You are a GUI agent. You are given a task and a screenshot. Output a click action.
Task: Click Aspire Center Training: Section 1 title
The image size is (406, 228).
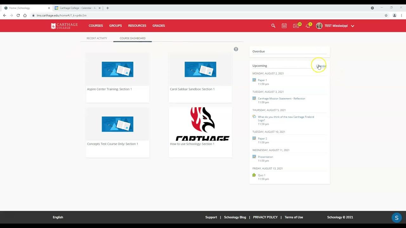click(x=109, y=89)
